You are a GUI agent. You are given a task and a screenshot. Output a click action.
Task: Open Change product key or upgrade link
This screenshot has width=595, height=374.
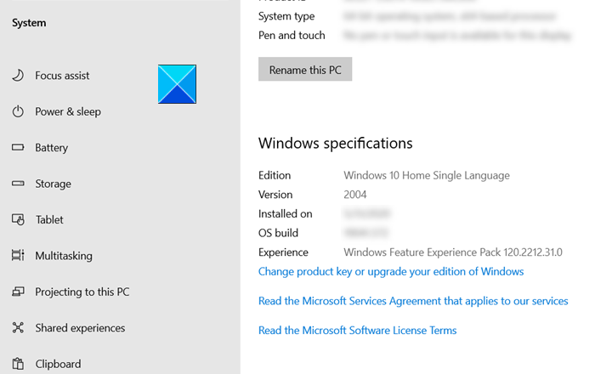coord(391,272)
